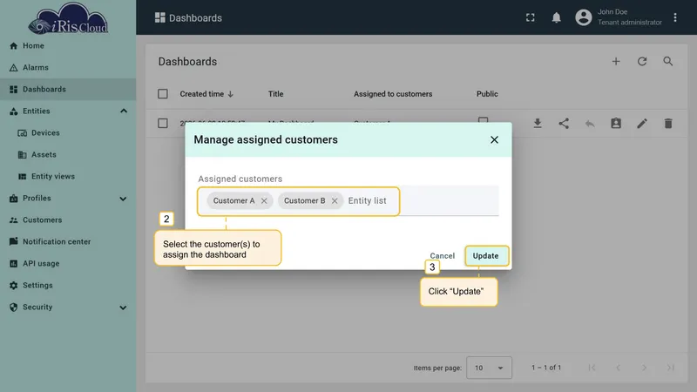This screenshot has height=392, width=697.
Task: Select all dashboards header checkbox
Action: [x=163, y=94]
